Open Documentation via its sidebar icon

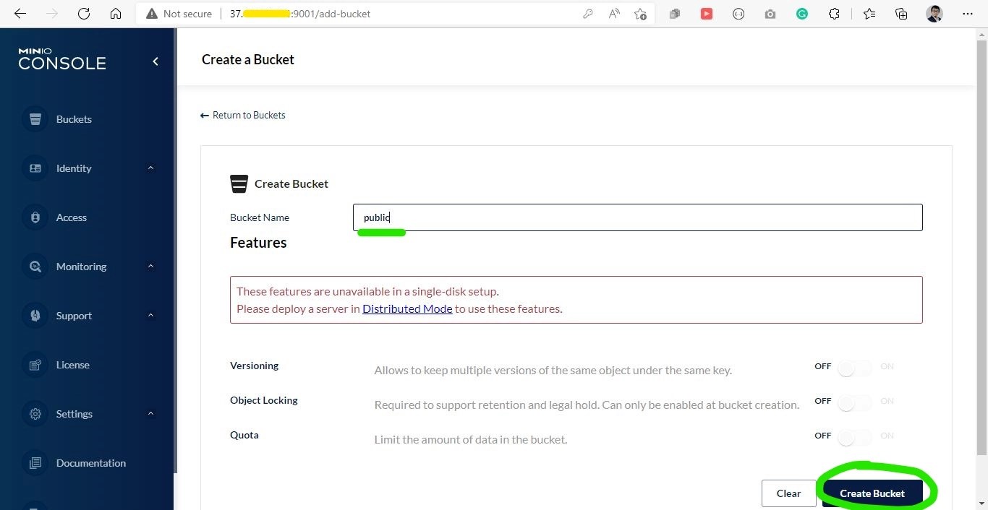pos(35,462)
